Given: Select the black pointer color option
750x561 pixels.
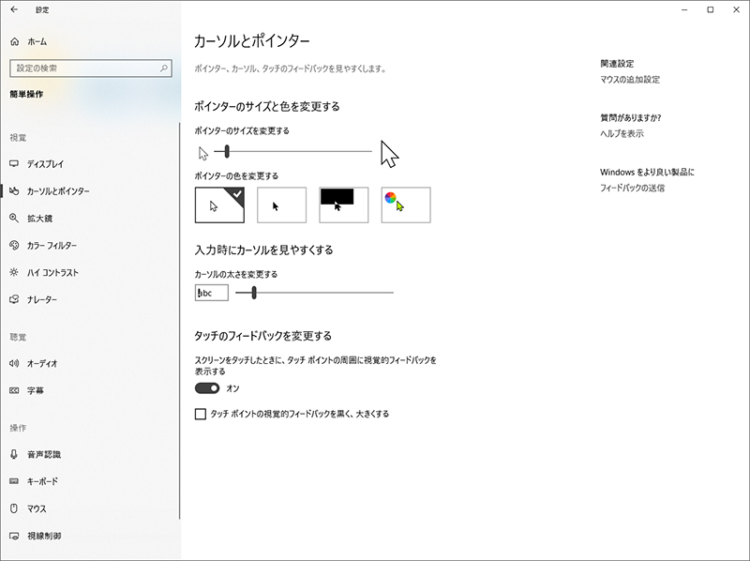Looking at the screenshot, I should 282,205.
